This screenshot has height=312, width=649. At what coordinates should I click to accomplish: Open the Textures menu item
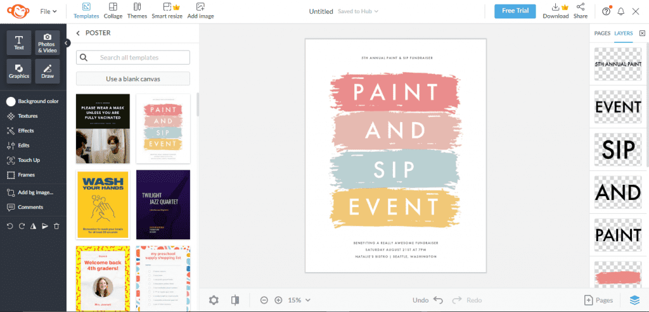(27, 116)
